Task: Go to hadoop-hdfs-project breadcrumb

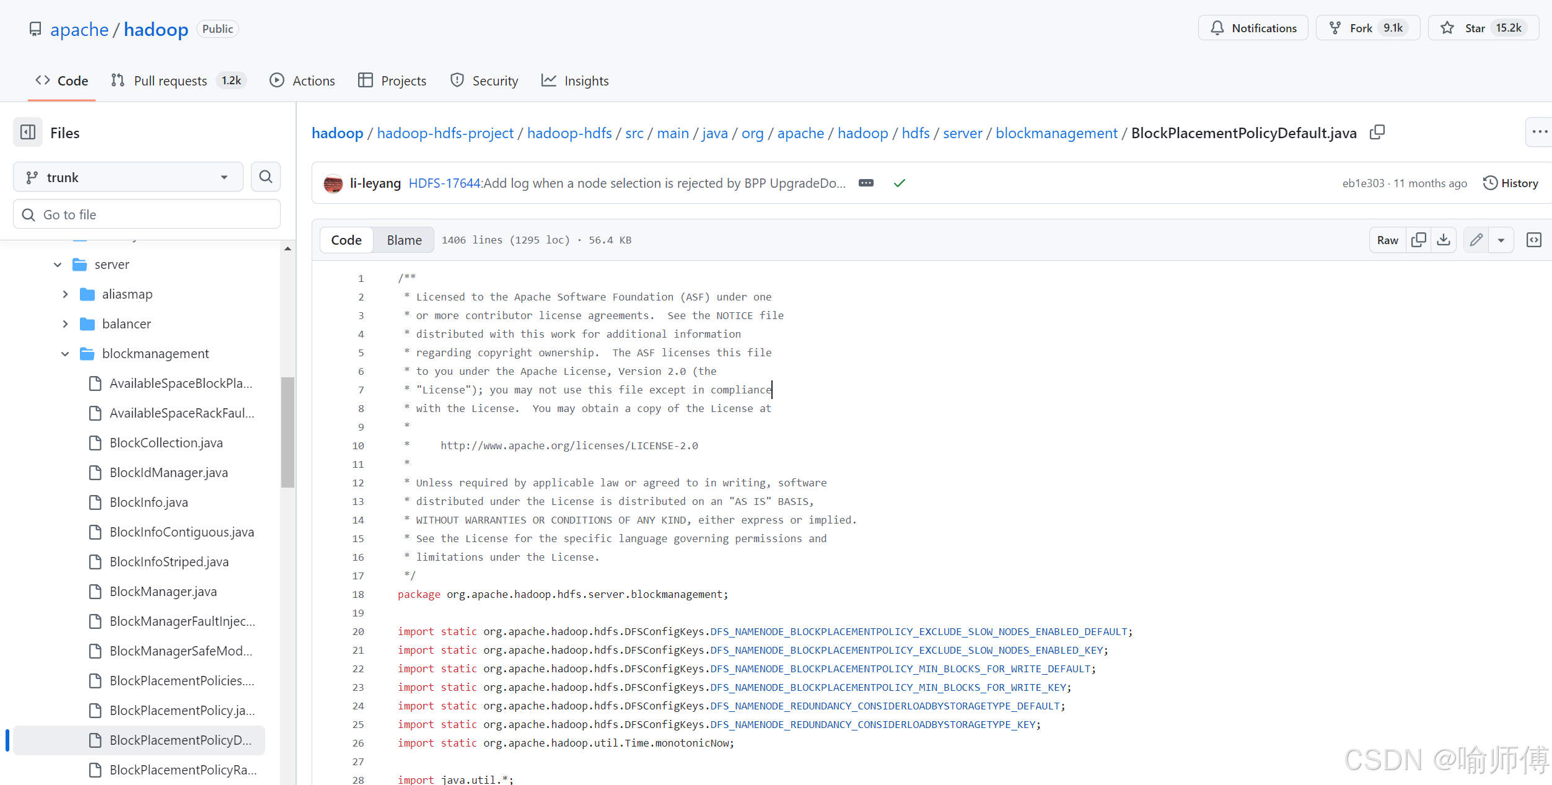Action: (445, 133)
